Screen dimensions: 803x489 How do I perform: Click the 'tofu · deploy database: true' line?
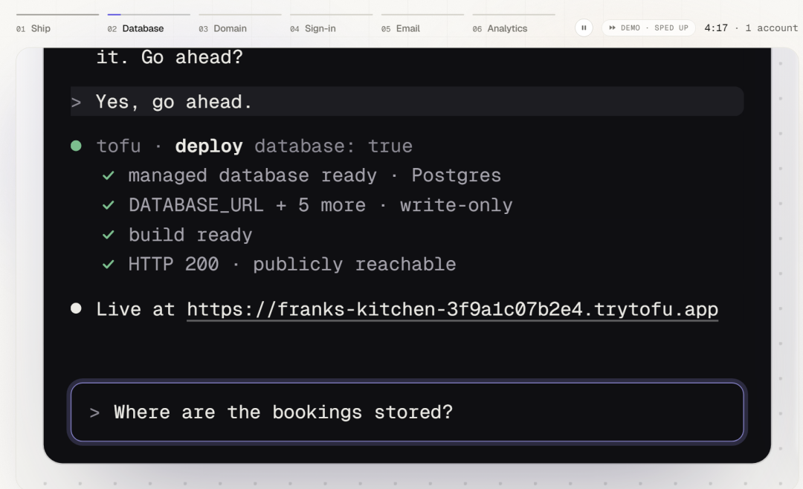(254, 146)
